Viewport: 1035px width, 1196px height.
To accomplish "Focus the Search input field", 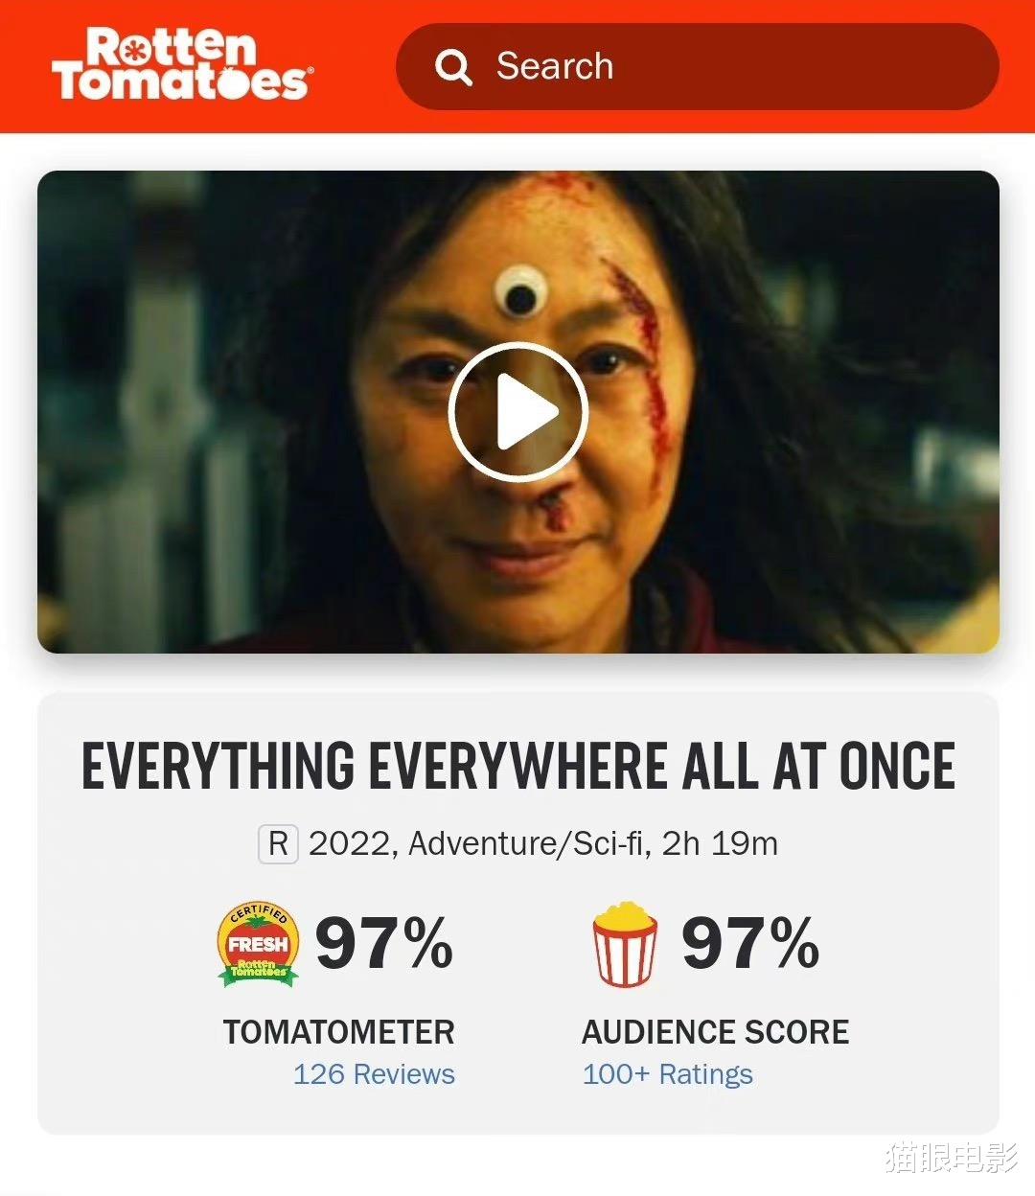I will [698, 66].
